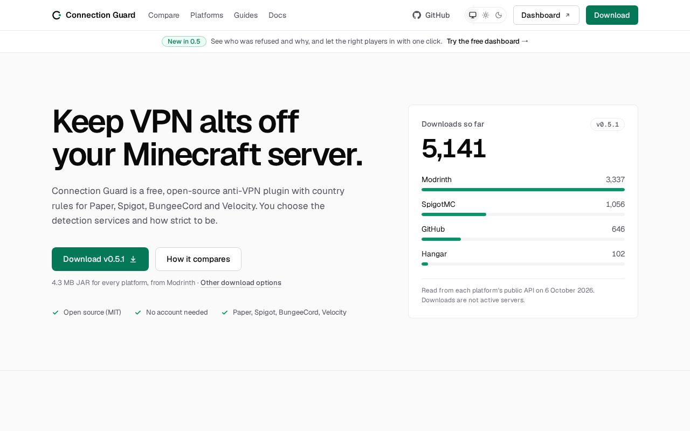This screenshot has width=690, height=431.
Task: Open Other download options link
Action: [241, 283]
